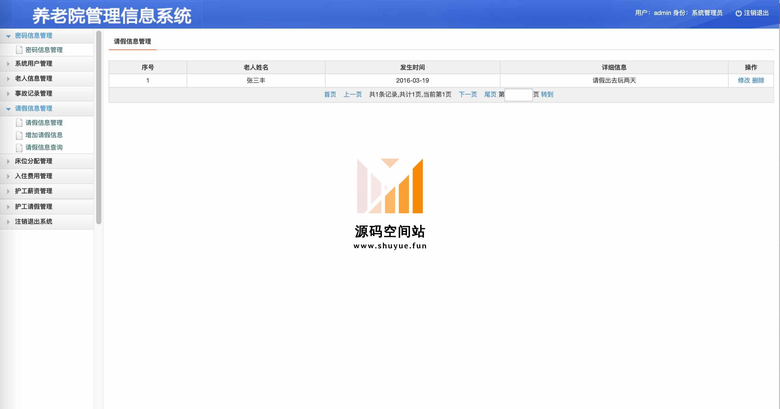Screen dimensions: 780x409
Task: Click the 操作 column header
Action: point(751,67)
